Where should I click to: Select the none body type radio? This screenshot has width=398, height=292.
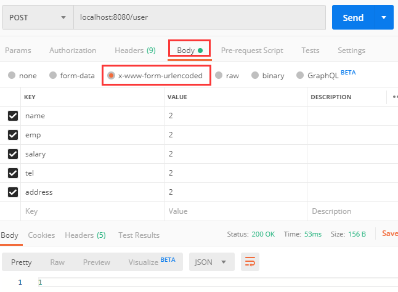(12, 75)
